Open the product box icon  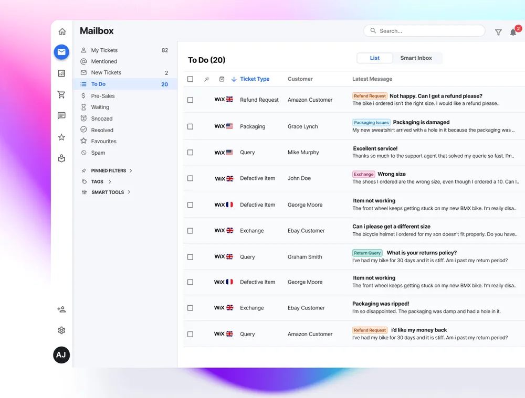[x=61, y=158]
